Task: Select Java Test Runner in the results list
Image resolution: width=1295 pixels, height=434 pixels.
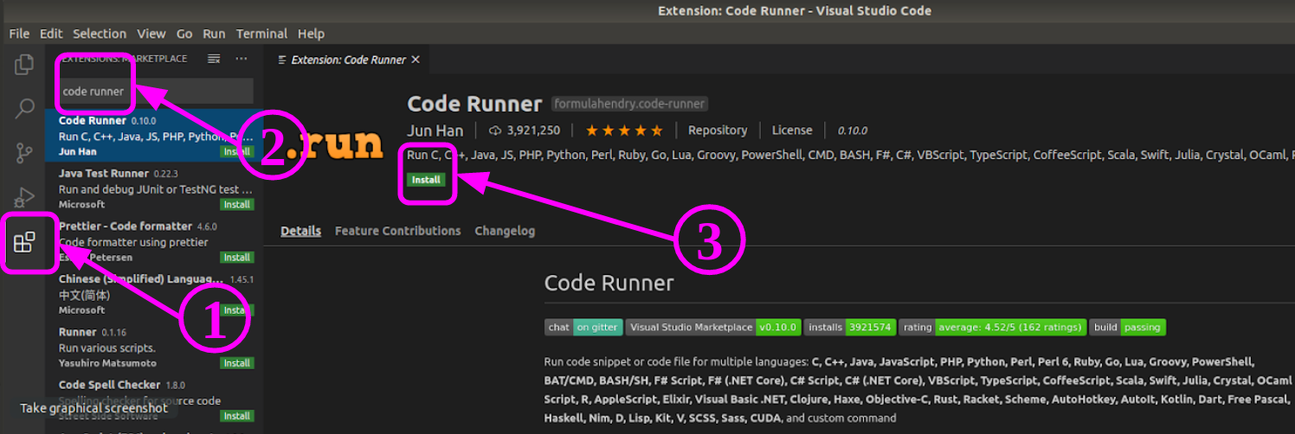Action: coord(154,188)
